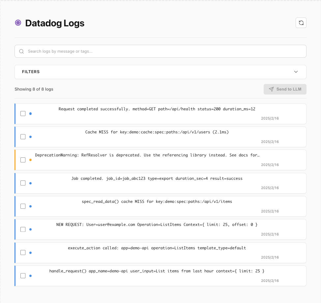The image size is (321, 303).
Task: Open the spec_read_data() cache MISS message
Action: tap(157, 202)
